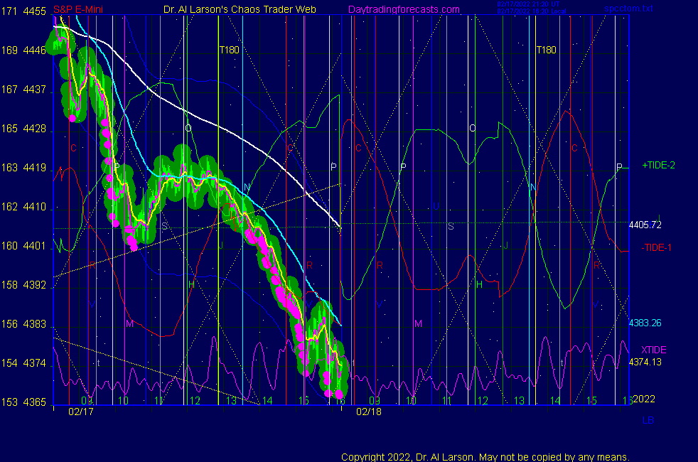
Task: Click the 'spcctom.txt' file name
Action: (628, 9)
